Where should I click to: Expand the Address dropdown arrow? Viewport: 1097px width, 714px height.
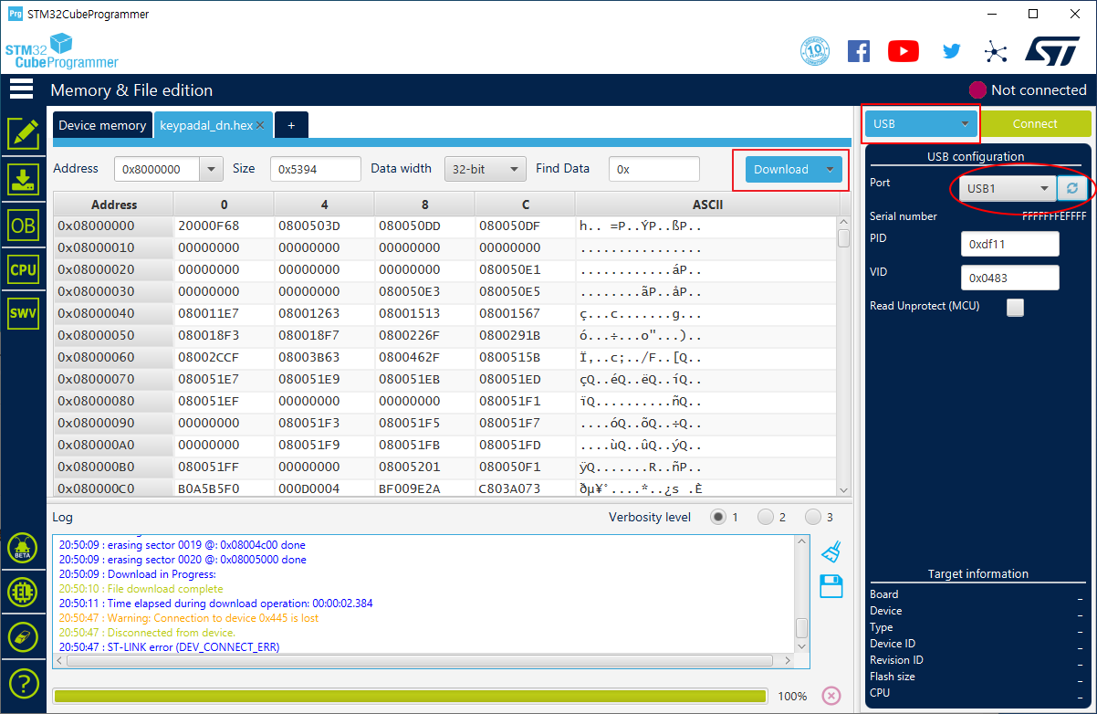click(212, 169)
